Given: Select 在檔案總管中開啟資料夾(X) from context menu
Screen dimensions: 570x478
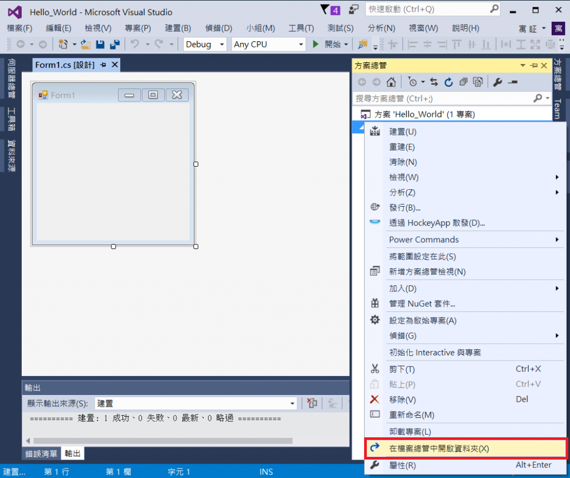Looking at the screenshot, I should click(466, 448).
